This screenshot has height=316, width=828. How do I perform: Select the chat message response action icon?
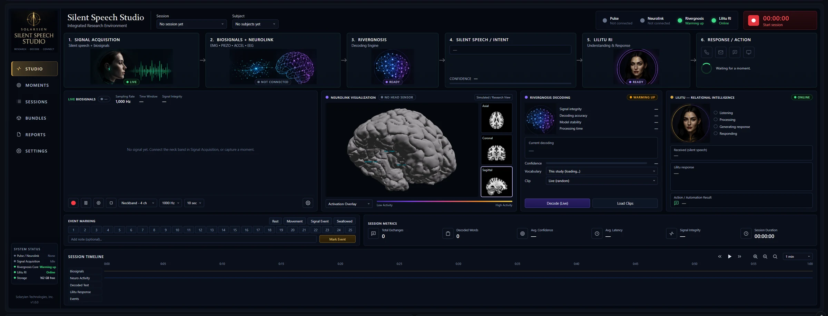point(735,52)
